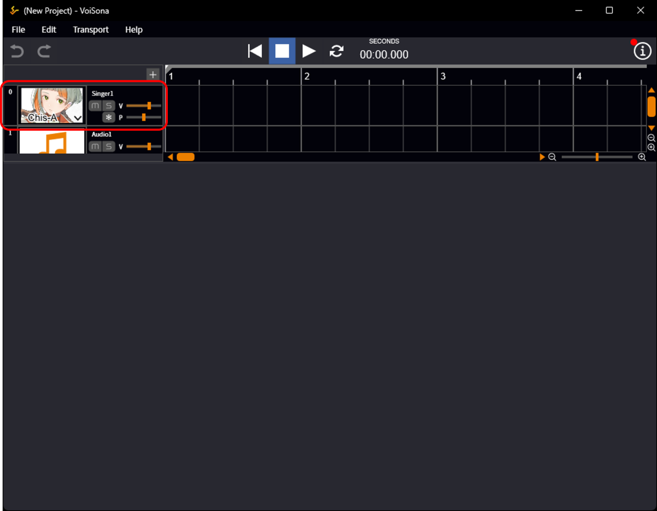Jump to measure 3 on the ruler
This screenshot has width=657, height=511.
tap(443, 76)
